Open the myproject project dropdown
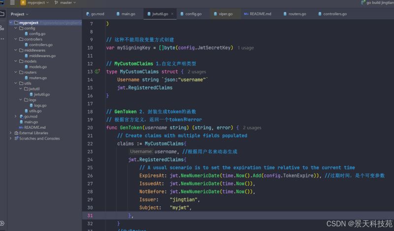Screen dimensions: 394x231 (37, 3)
